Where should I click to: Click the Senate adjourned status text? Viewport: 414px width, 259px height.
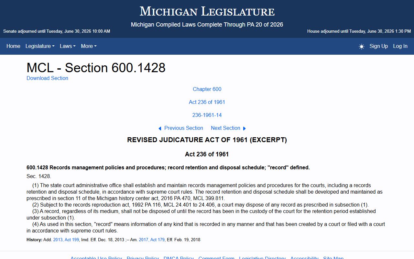pos(57,31)
